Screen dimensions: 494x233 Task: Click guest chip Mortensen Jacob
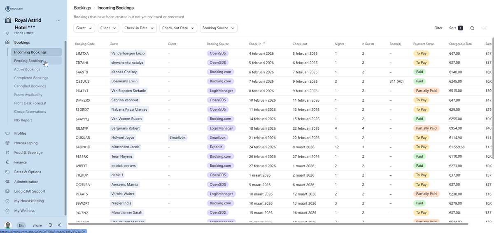coord(126,147)
